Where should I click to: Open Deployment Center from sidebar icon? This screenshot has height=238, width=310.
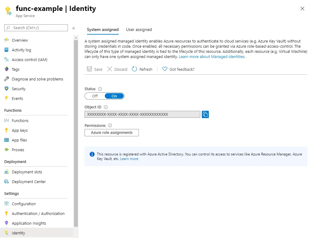coord(7,182)
